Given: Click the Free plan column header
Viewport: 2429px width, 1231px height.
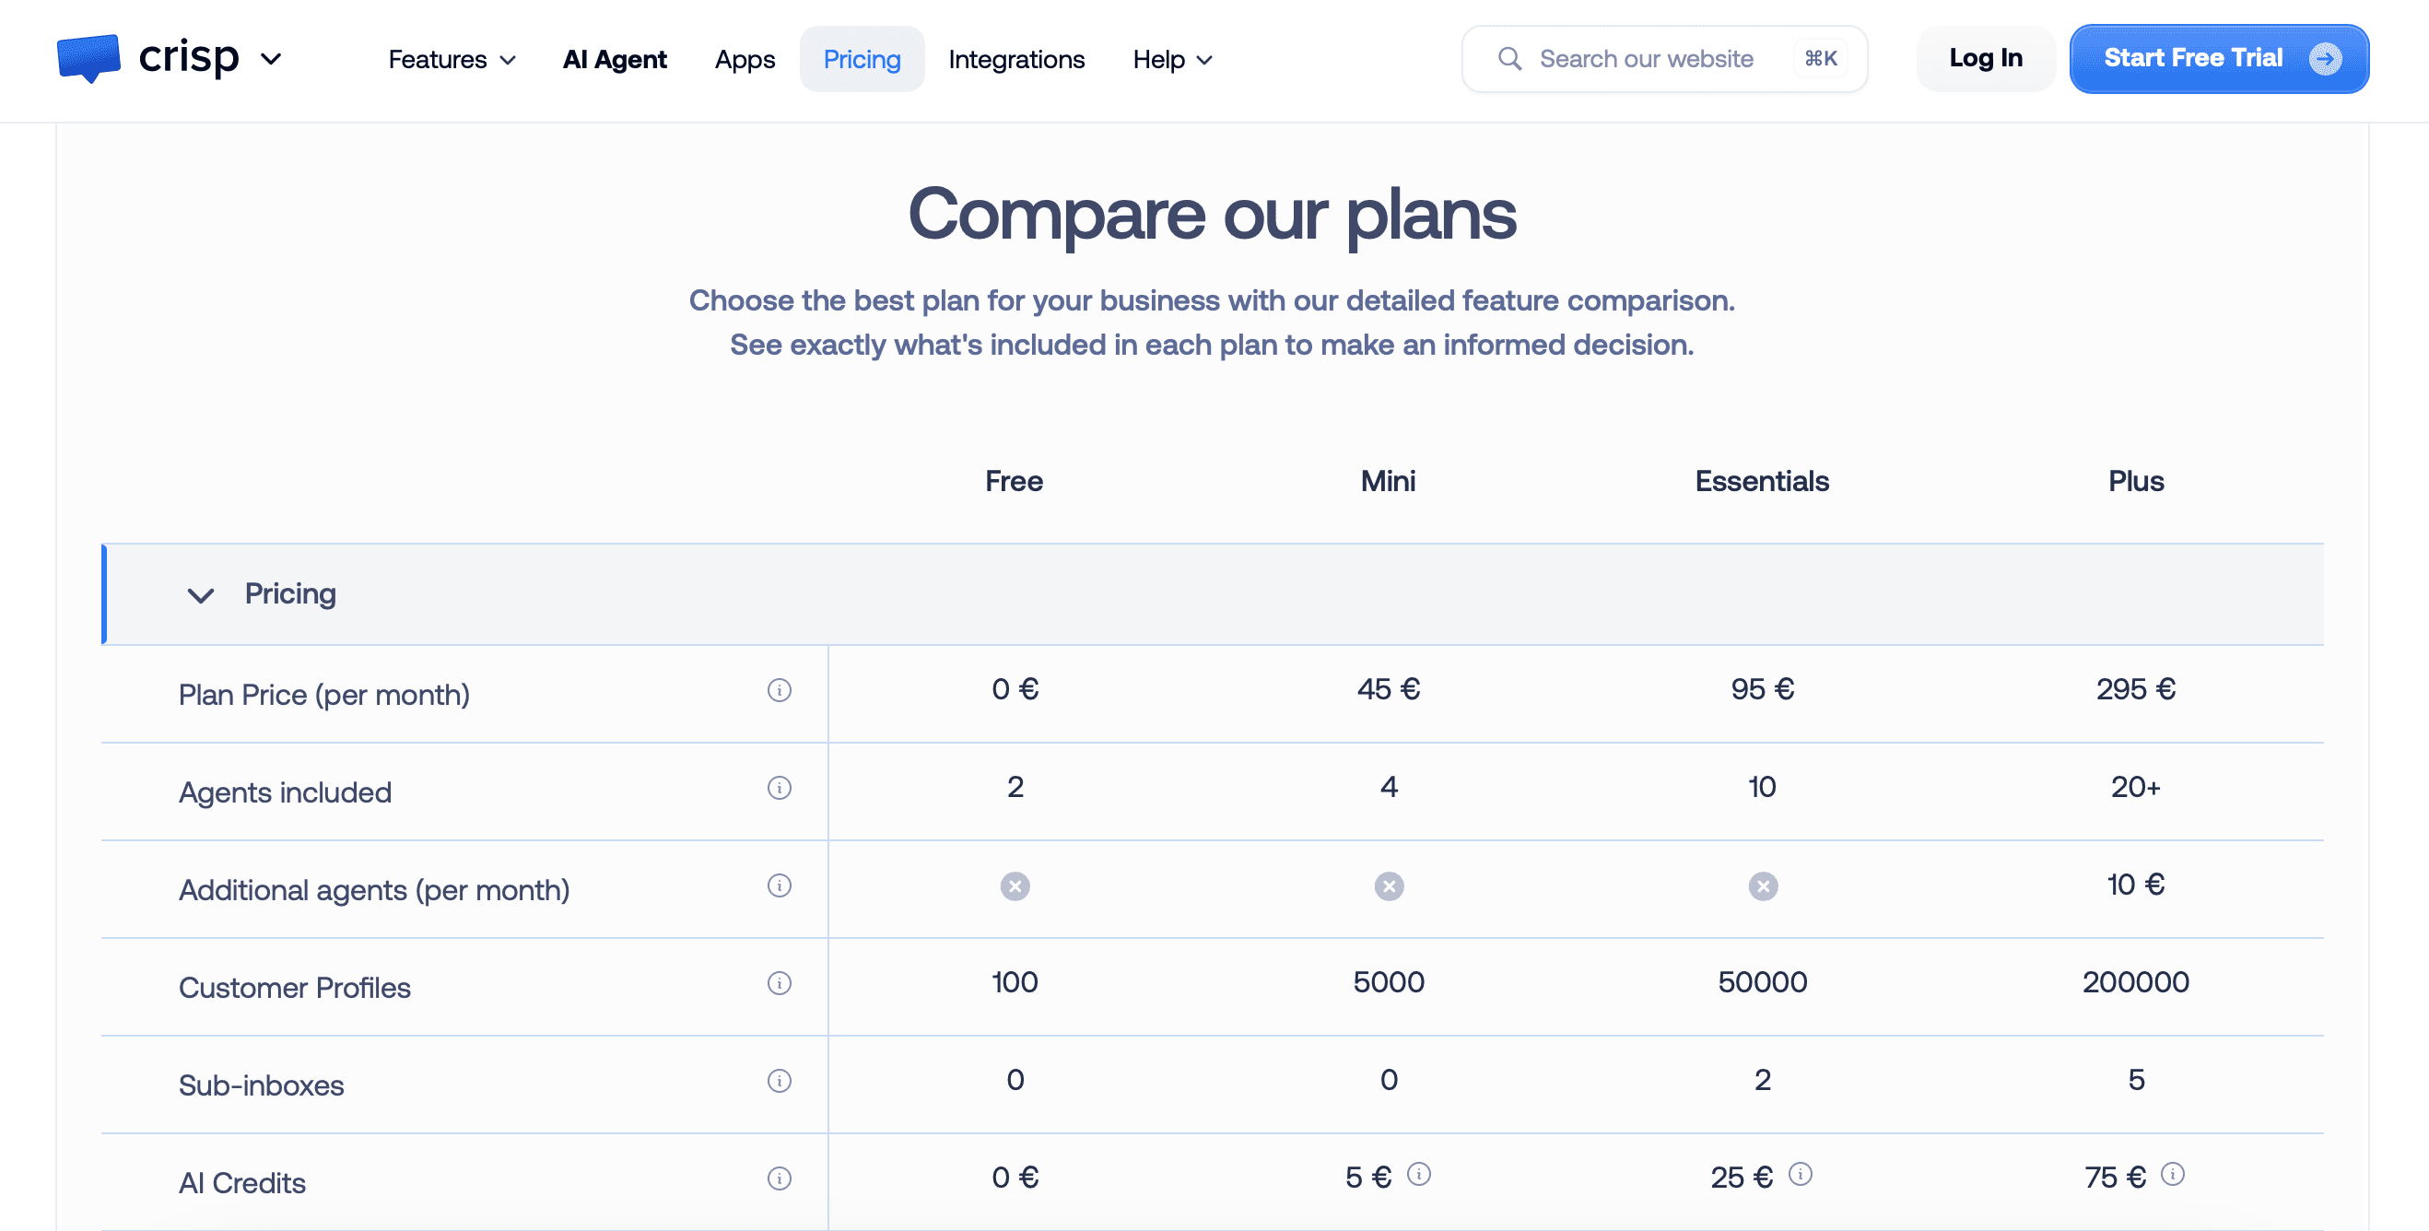Looking at the screenshot, I should point(1014,481).
